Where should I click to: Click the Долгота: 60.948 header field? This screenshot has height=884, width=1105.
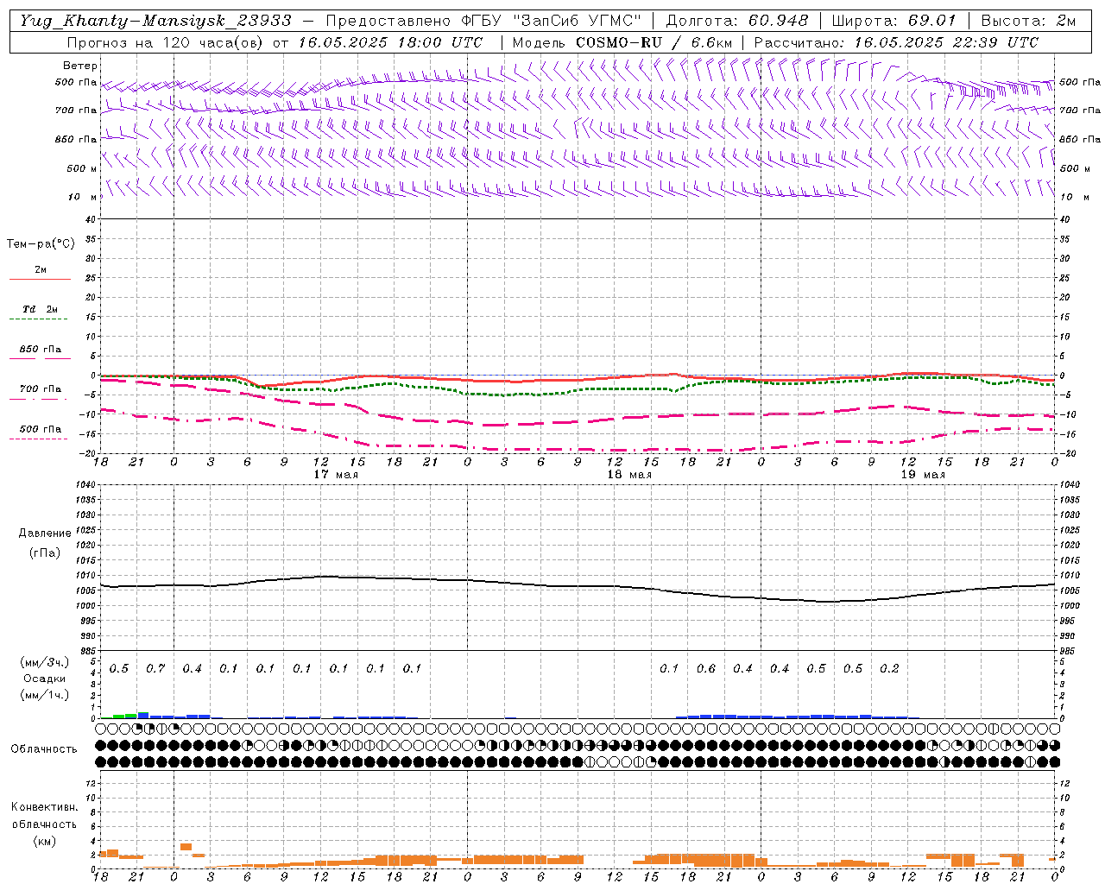(x=736, y=21)
